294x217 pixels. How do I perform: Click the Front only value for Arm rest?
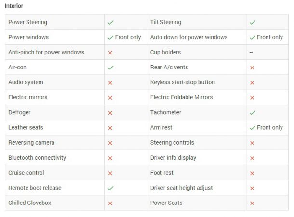(x=269, y=128)
